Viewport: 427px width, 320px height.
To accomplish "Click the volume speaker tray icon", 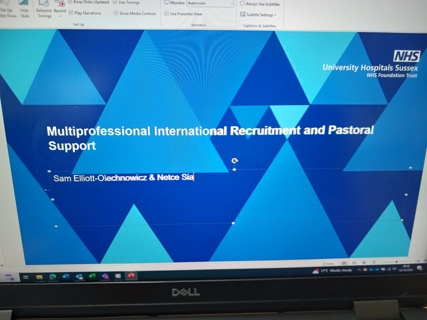I will click(x=394, y=269).
